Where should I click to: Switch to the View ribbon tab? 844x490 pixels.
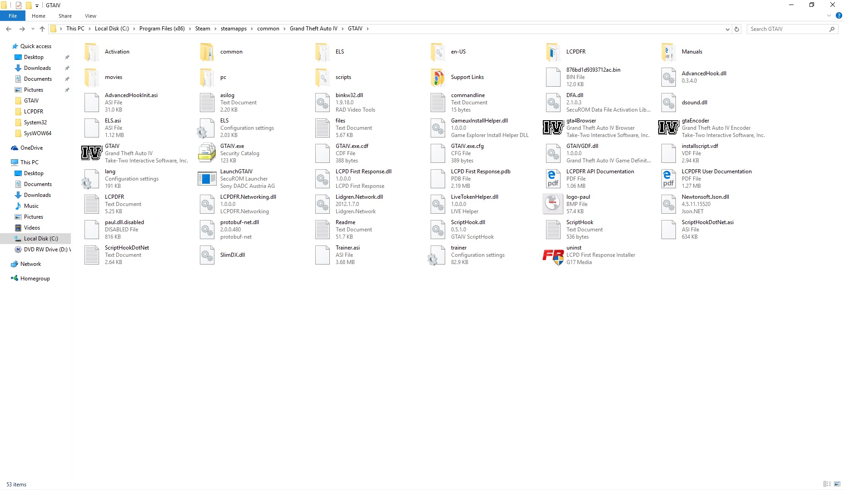click(x=90, y=16)
